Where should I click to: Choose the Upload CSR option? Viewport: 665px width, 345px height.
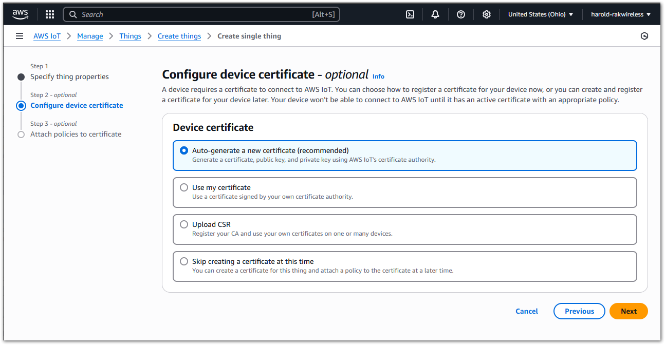(x=184, y=224)
